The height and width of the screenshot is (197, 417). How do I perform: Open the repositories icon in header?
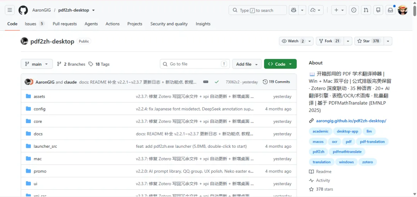point(378,10)
